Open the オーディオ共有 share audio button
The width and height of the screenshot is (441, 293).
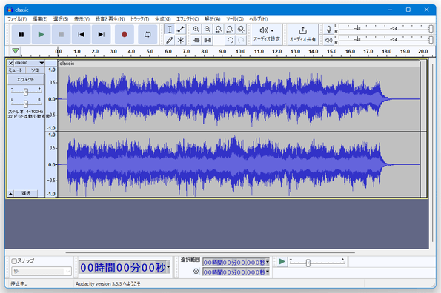pos(302,34)
